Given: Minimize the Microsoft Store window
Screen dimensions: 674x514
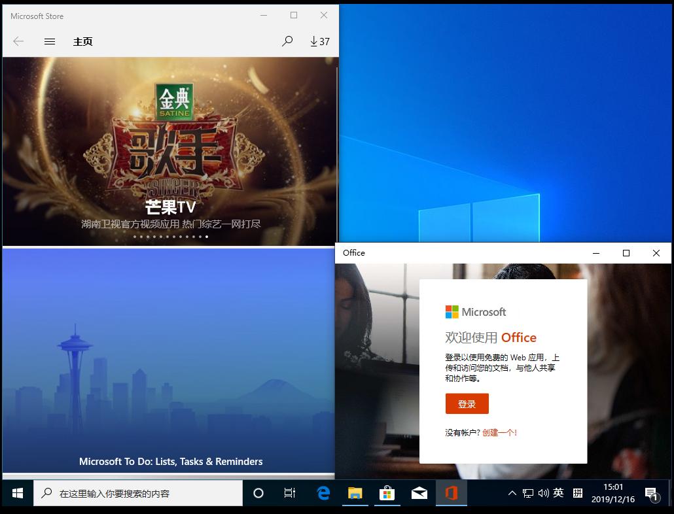Looking at the screenshot, I should tap(264, 16).
